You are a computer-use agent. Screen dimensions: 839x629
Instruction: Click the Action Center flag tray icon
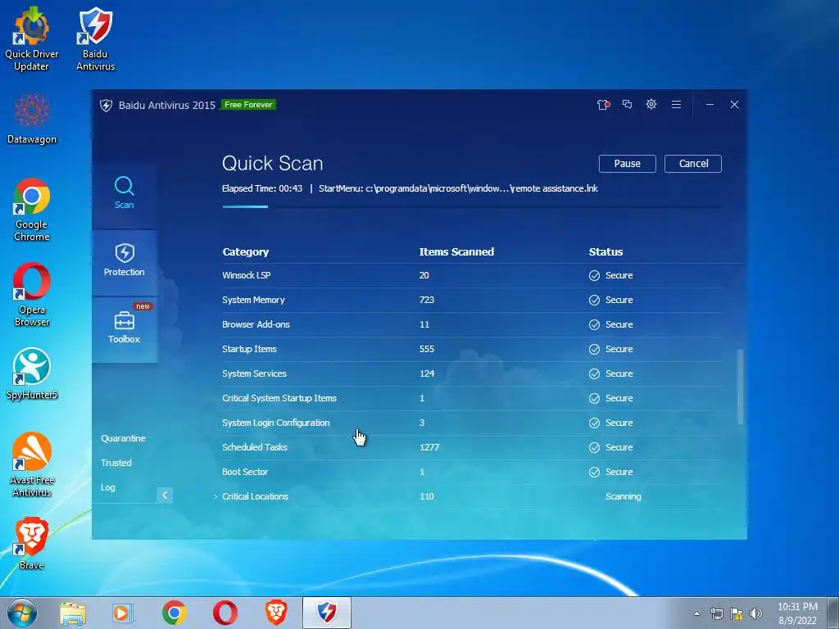tap(737, 613)
